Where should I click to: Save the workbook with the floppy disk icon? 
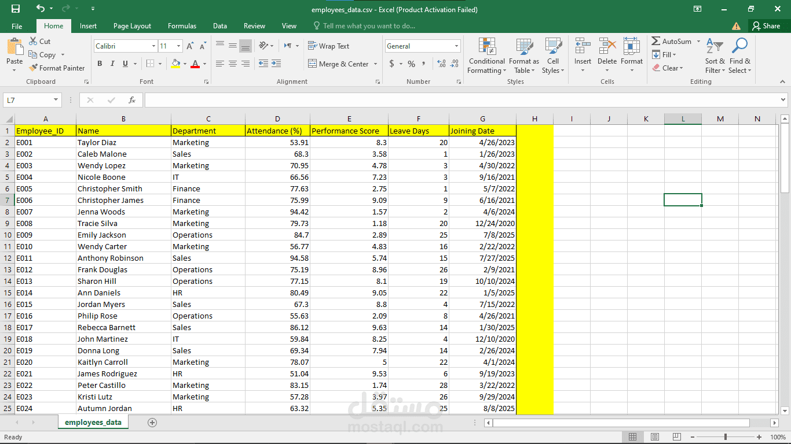[16, 9]
